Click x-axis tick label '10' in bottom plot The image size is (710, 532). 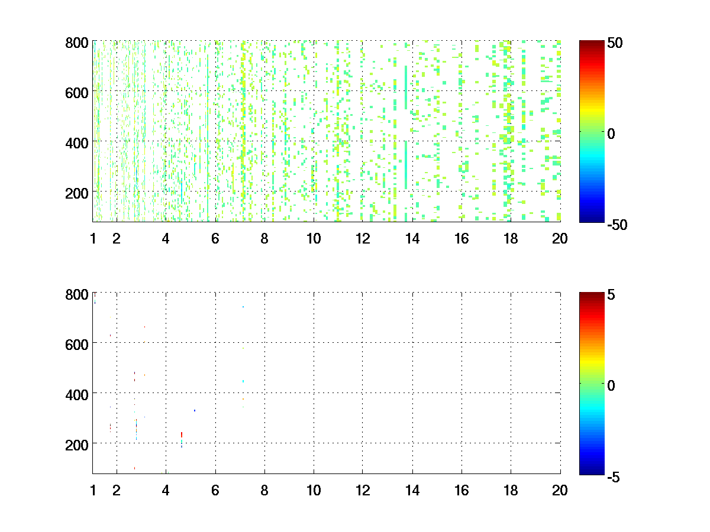click(313, 490)
